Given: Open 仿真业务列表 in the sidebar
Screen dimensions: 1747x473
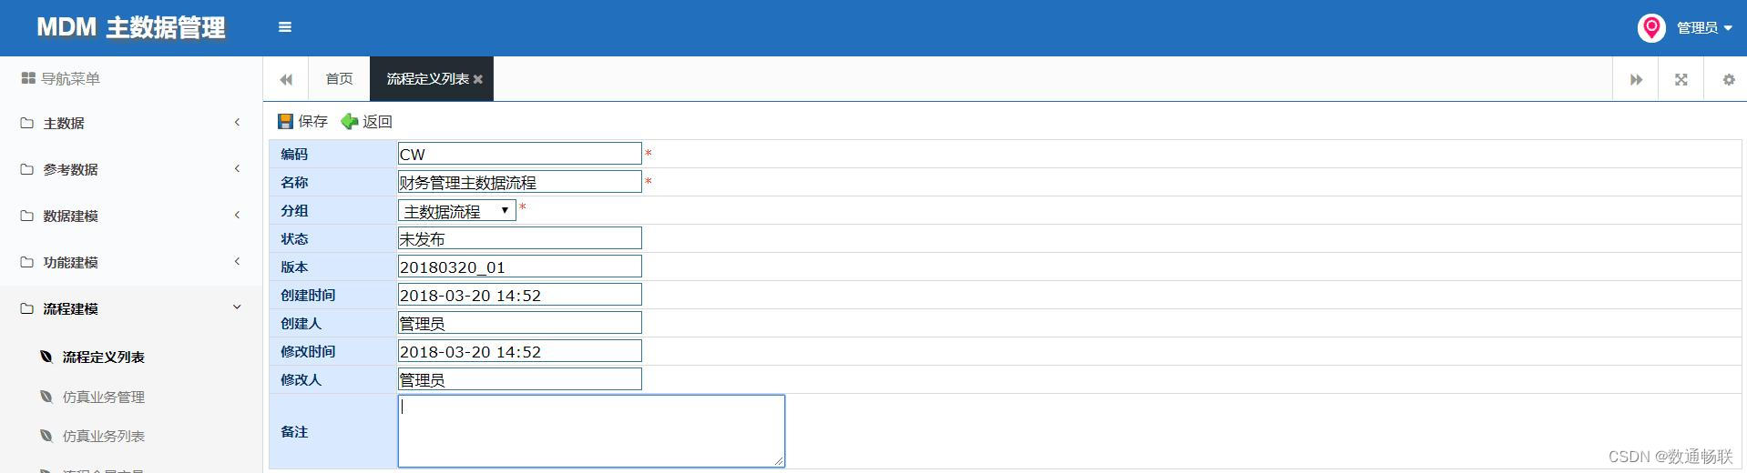Looking at the screenshot, I should 103,436.
